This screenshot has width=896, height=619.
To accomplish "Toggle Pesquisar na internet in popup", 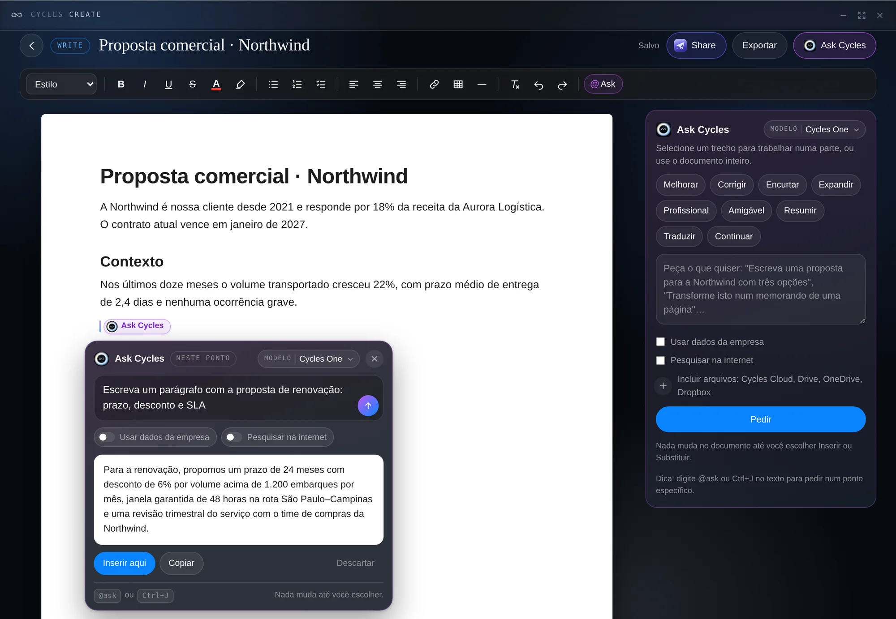I will pos(278,437).
